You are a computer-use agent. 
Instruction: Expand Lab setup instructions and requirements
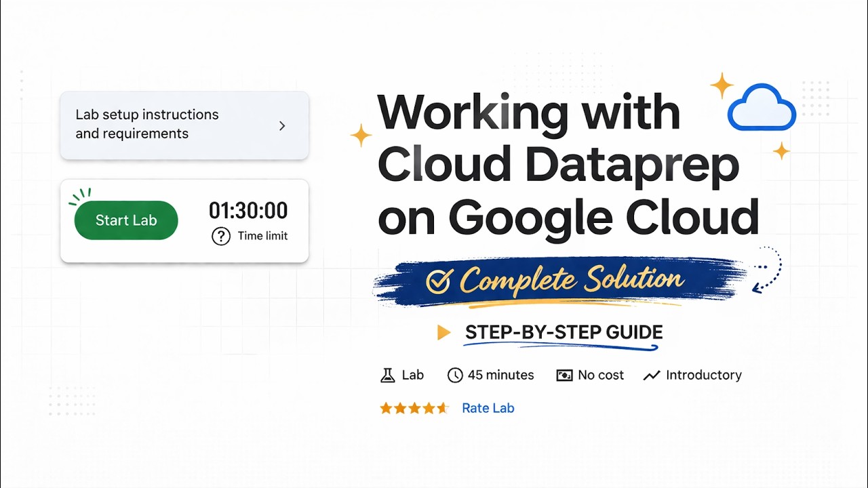pyautogui.click(x=184, y=125)
